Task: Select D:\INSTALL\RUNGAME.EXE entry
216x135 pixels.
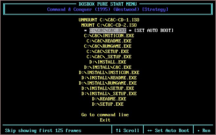Action: tap(108, 83)
